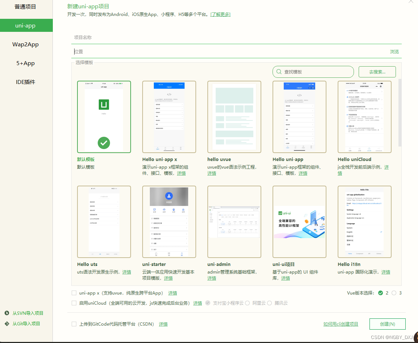418x343 pixels.
Task: Click the 查找模板 search box
Action: click(313, 72)
